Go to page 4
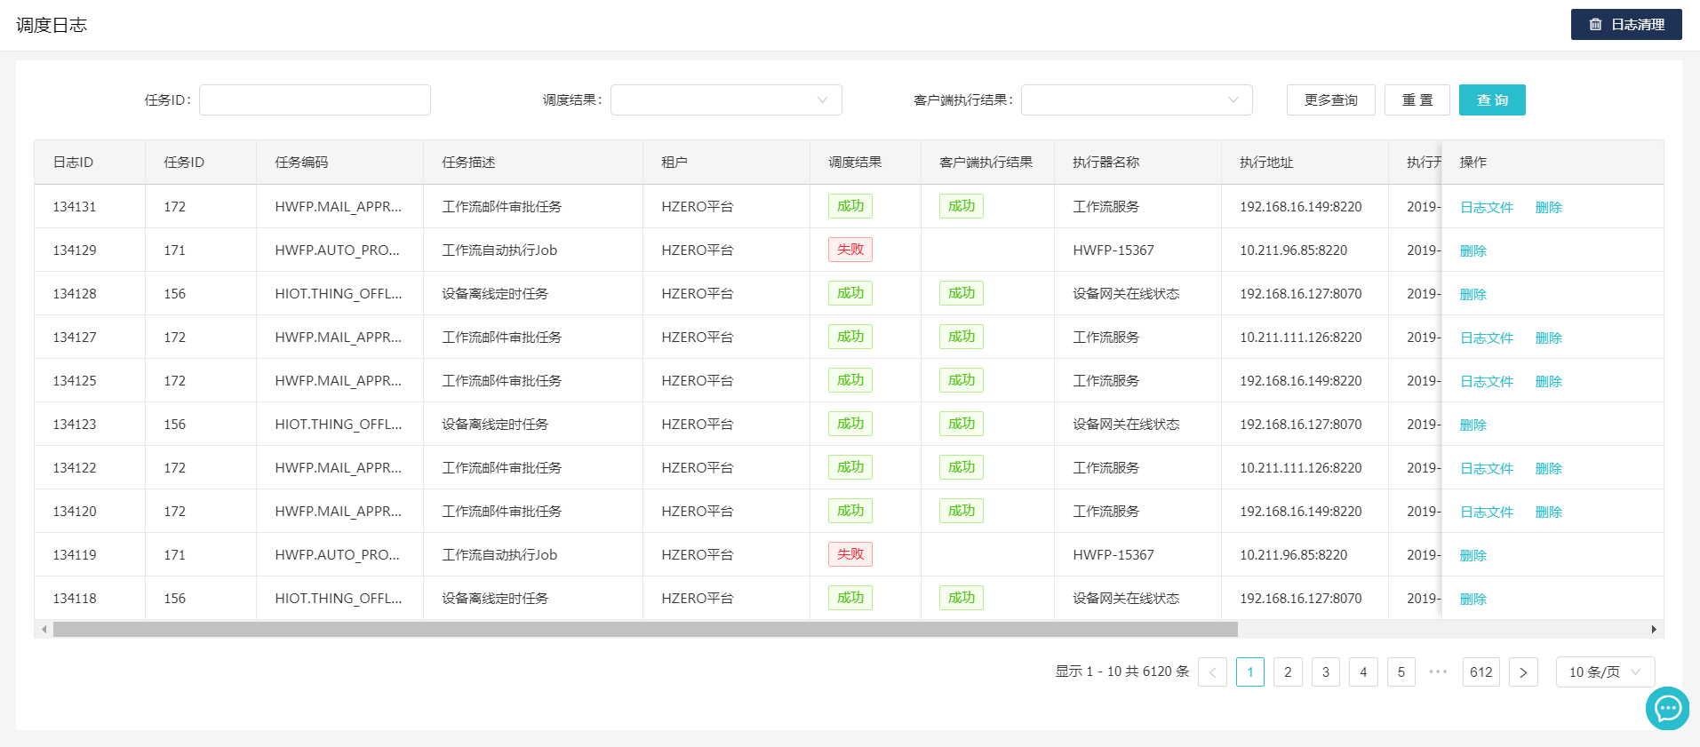This screenshot has width=1700, height=747. click(1363, 672)
